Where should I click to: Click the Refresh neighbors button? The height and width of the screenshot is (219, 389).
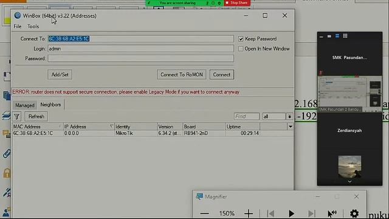[36, 116]
